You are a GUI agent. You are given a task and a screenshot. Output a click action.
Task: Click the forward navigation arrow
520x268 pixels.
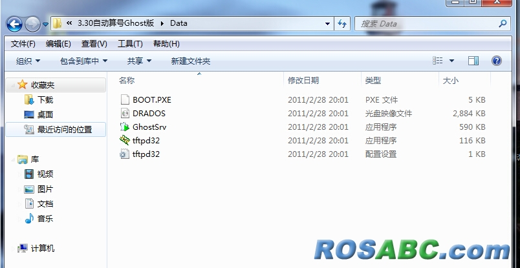click(32, 24)
